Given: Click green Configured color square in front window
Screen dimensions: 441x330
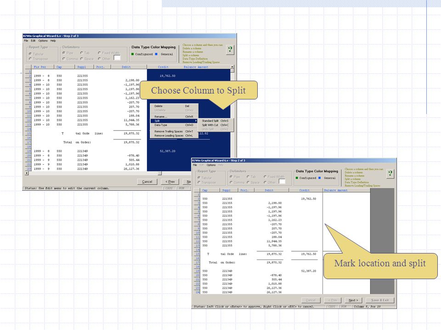Looking at the screenshot, I should point(297,178).
